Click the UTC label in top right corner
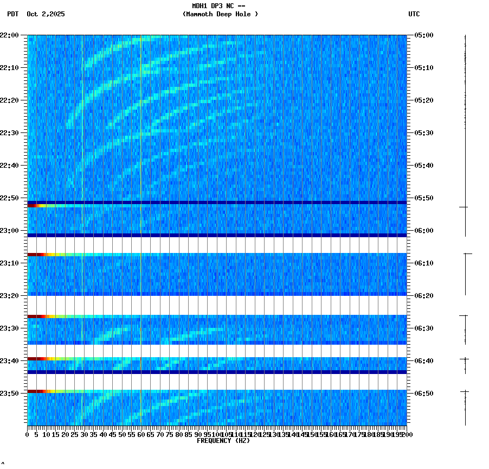This screenshot has height=469, width=489. pyautogui.click(x=414, y=15)
